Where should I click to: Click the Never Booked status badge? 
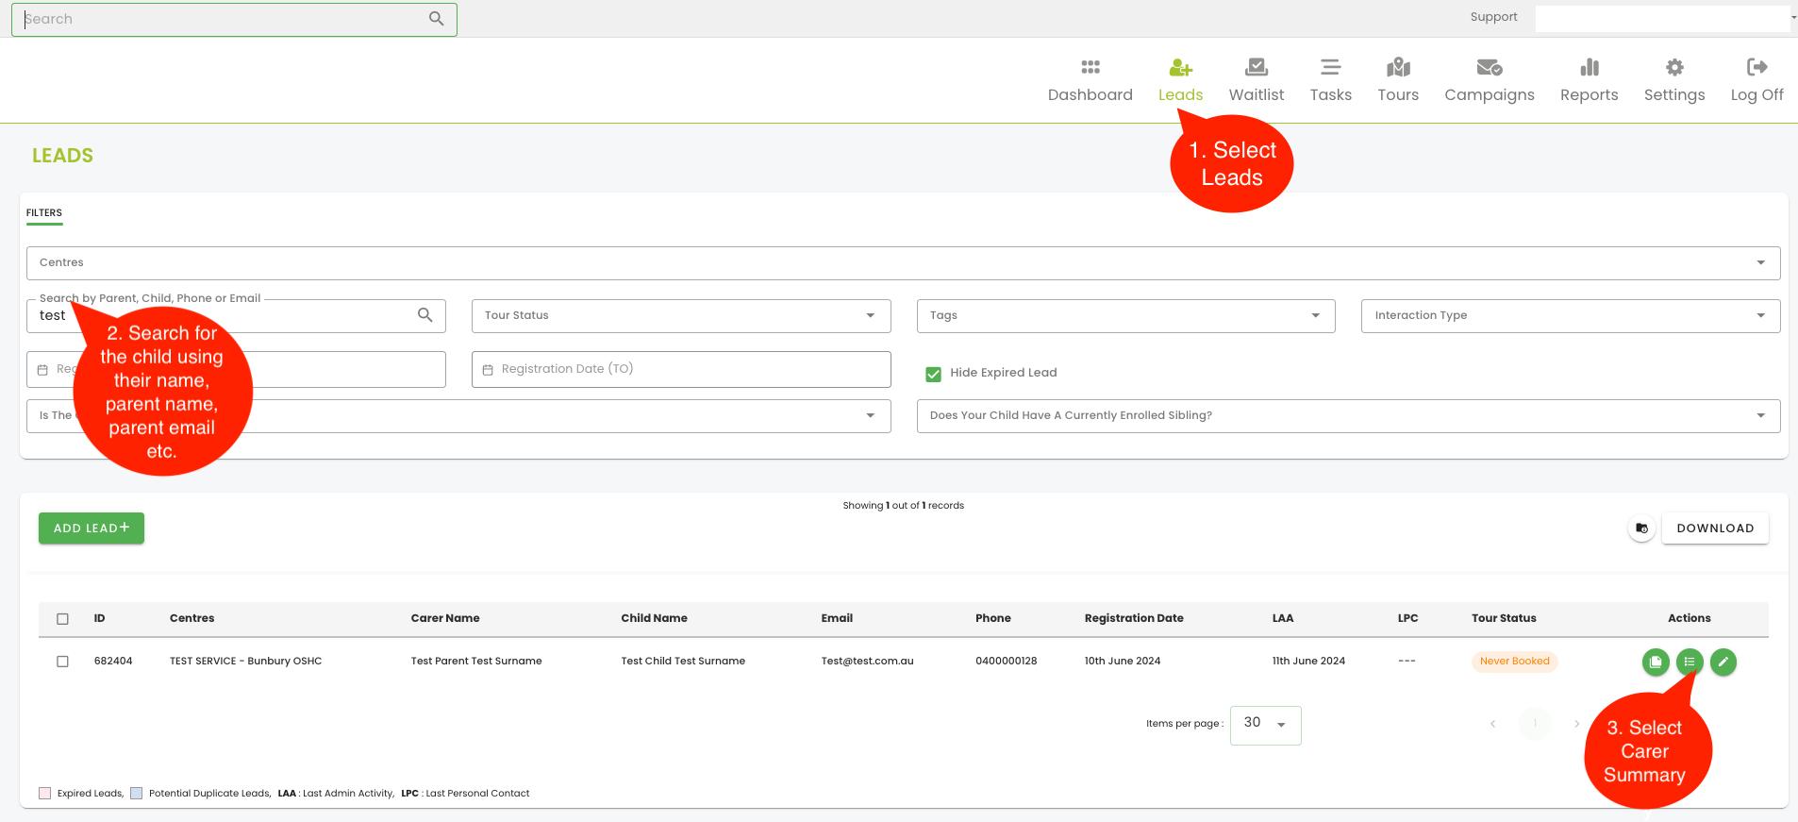coord(1514,662)
